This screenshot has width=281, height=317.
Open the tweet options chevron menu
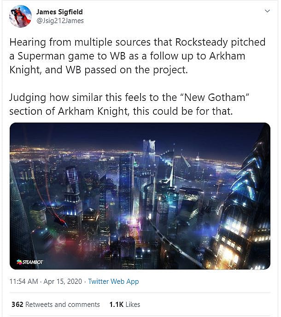[267, 11]
